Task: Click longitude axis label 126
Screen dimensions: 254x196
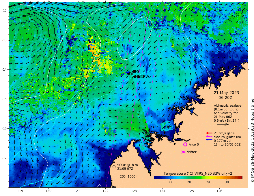Action: (219, 191)
